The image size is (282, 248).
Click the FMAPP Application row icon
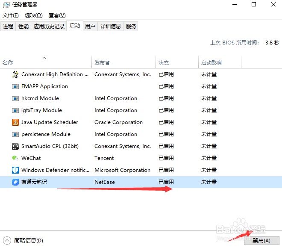(x=15, y=86)
